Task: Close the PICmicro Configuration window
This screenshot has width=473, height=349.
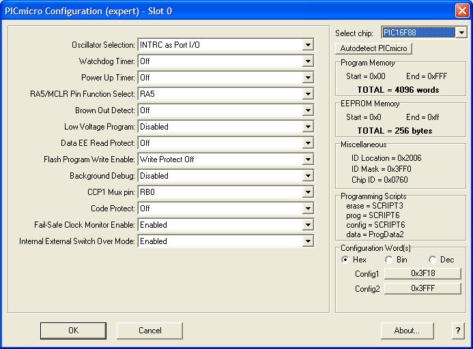Action: pyautogui.click(x=462, y=11)
